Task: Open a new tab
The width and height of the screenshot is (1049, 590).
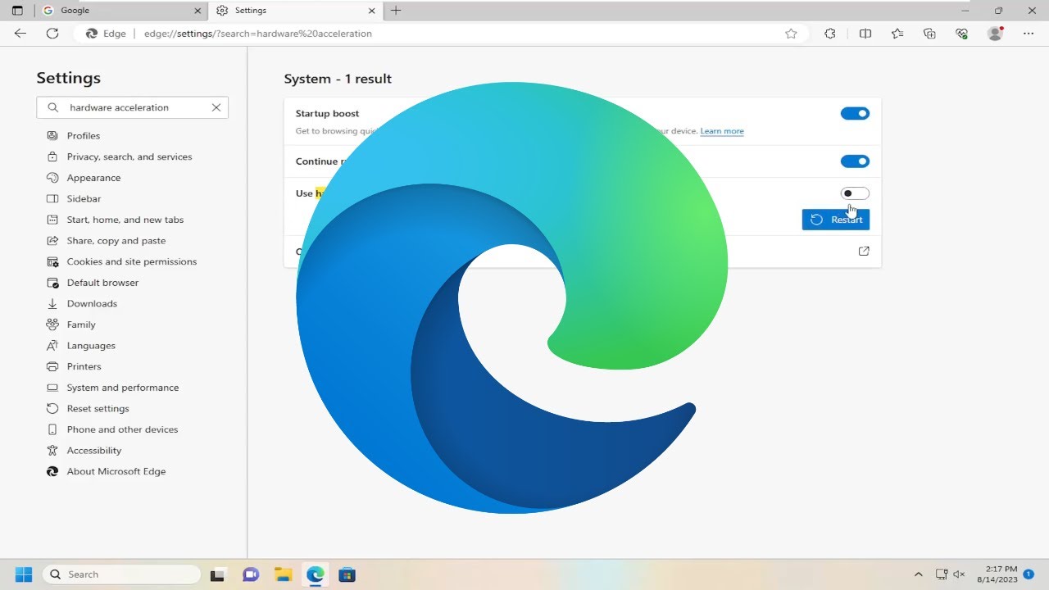Action: 396,11
